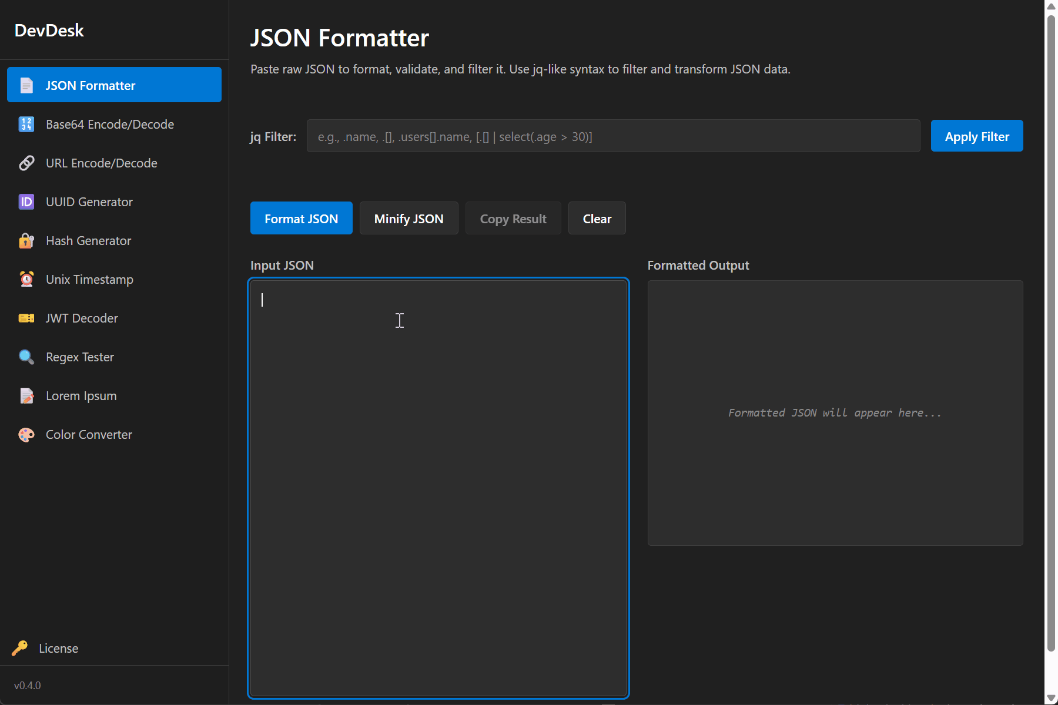This screenshot has height=705, width=1058.
Task: Click the scrollbar down arrow
Action: click(1051, 697)
